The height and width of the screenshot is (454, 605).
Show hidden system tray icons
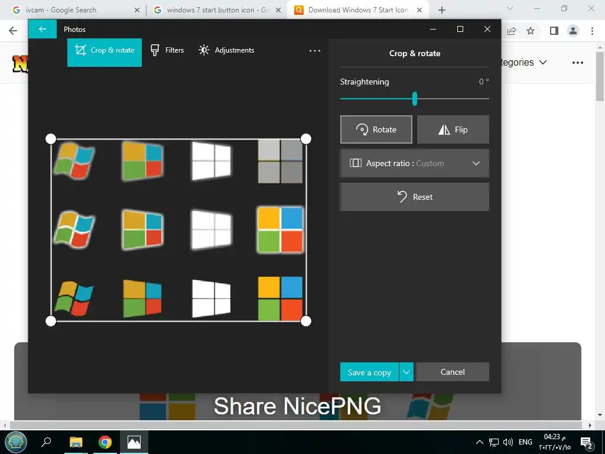pyautogui.click(x=479, y=442)
